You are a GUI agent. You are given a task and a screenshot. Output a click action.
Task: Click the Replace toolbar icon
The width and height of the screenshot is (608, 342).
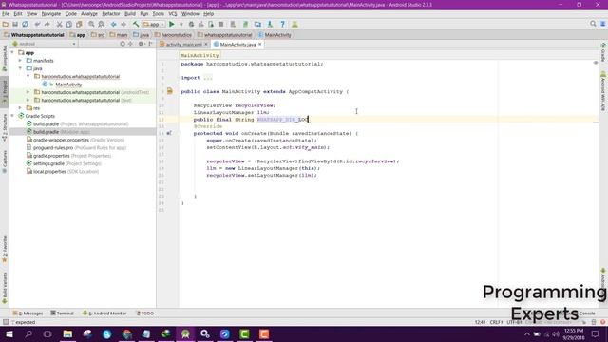102,24
